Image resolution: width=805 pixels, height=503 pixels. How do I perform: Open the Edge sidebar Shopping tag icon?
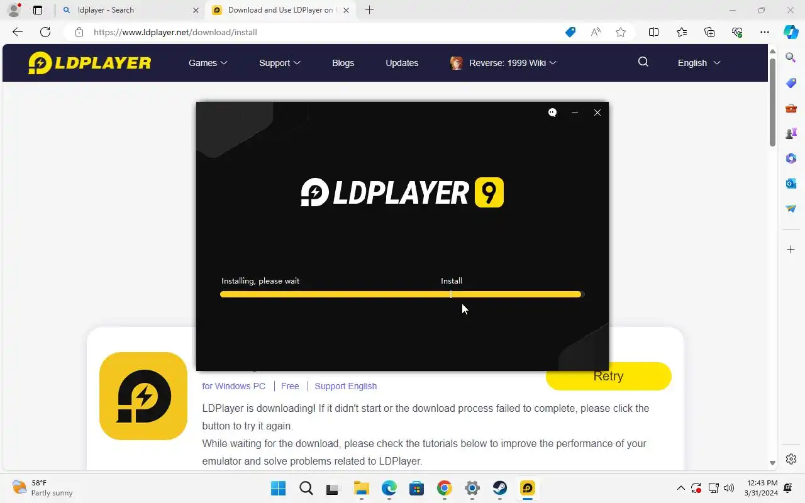click(791, 83)
